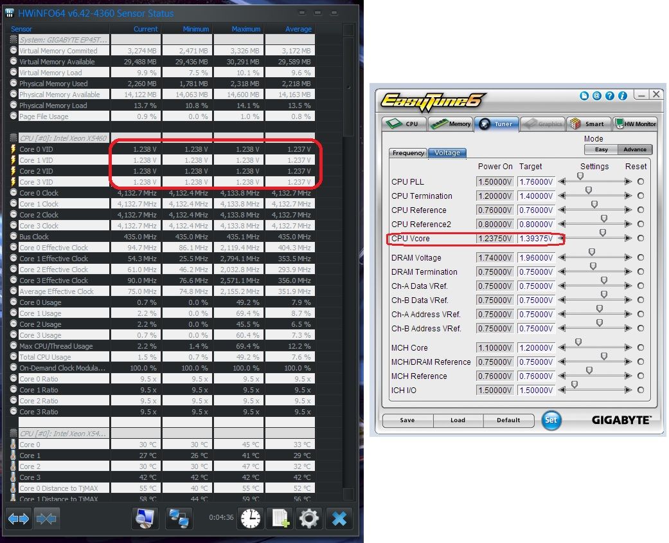The width and height of the screenshot is (669, 543).
Task: Switch to EasyTune6 Tuner tab
Action: click(x=497, y=124)
